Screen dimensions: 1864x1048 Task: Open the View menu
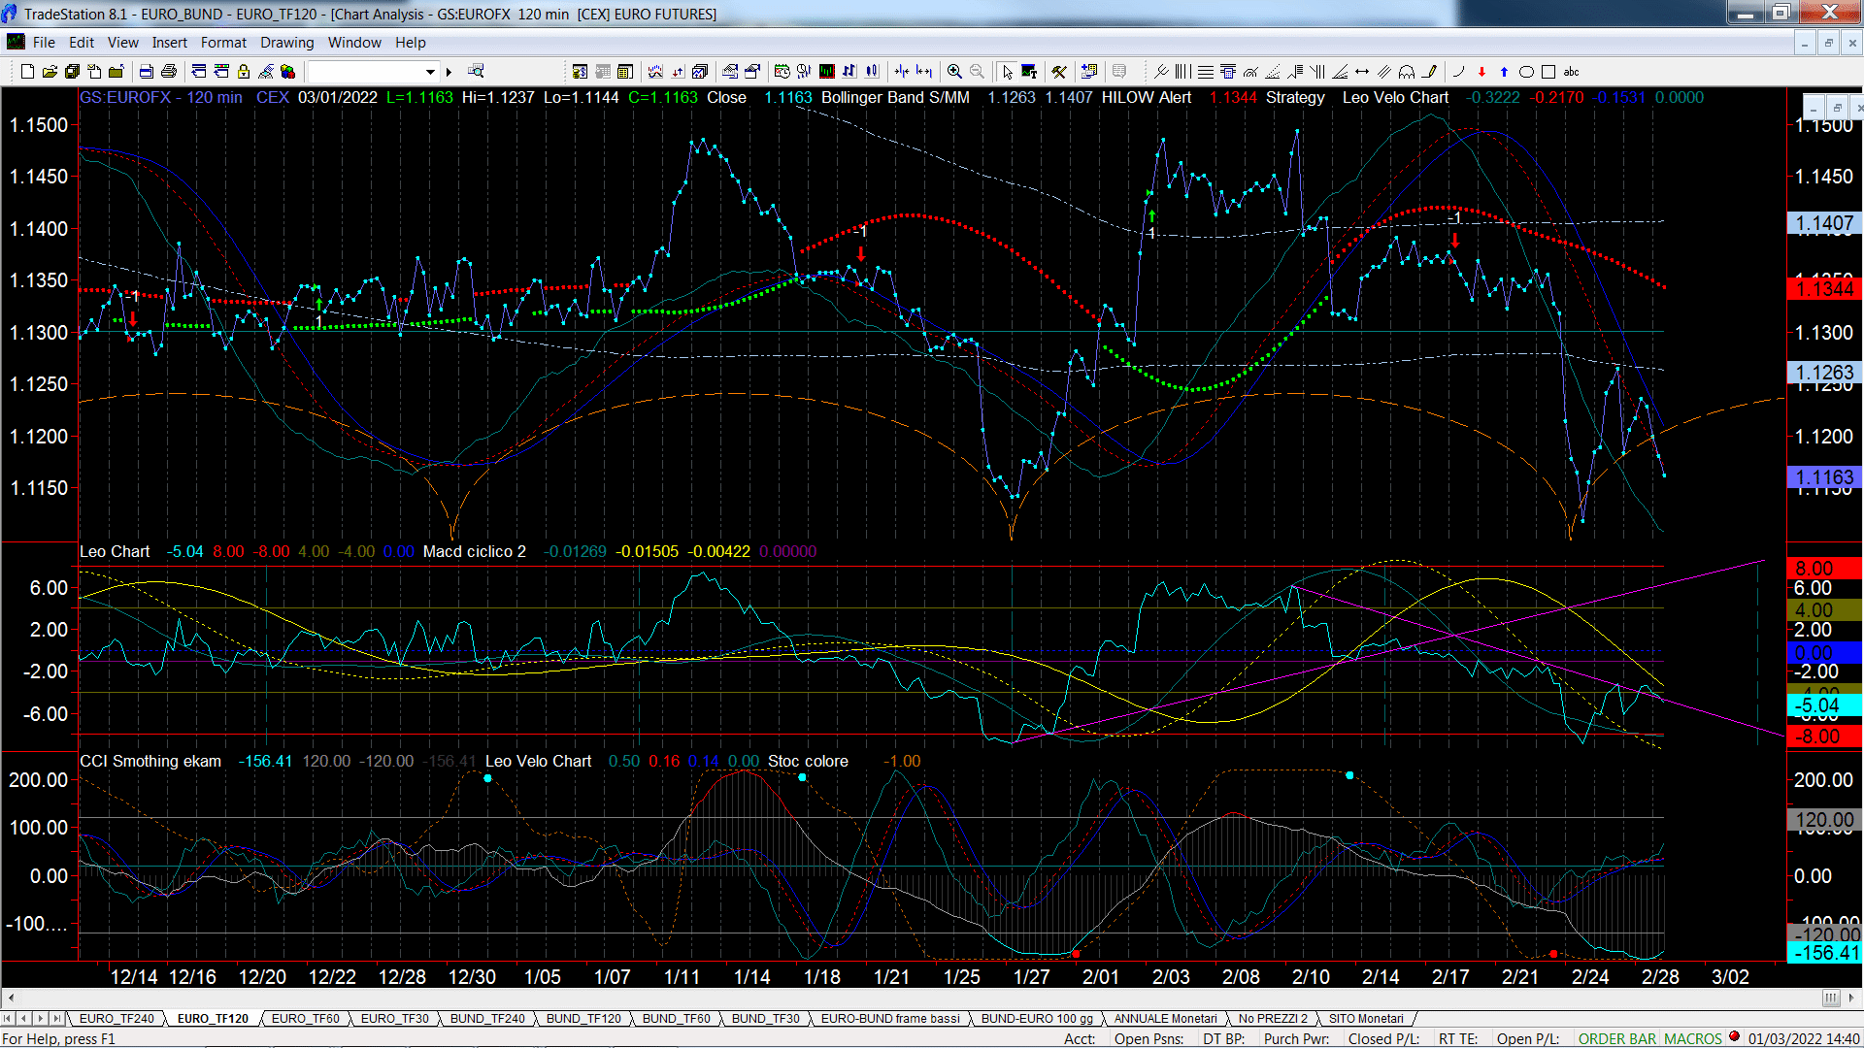122,43
